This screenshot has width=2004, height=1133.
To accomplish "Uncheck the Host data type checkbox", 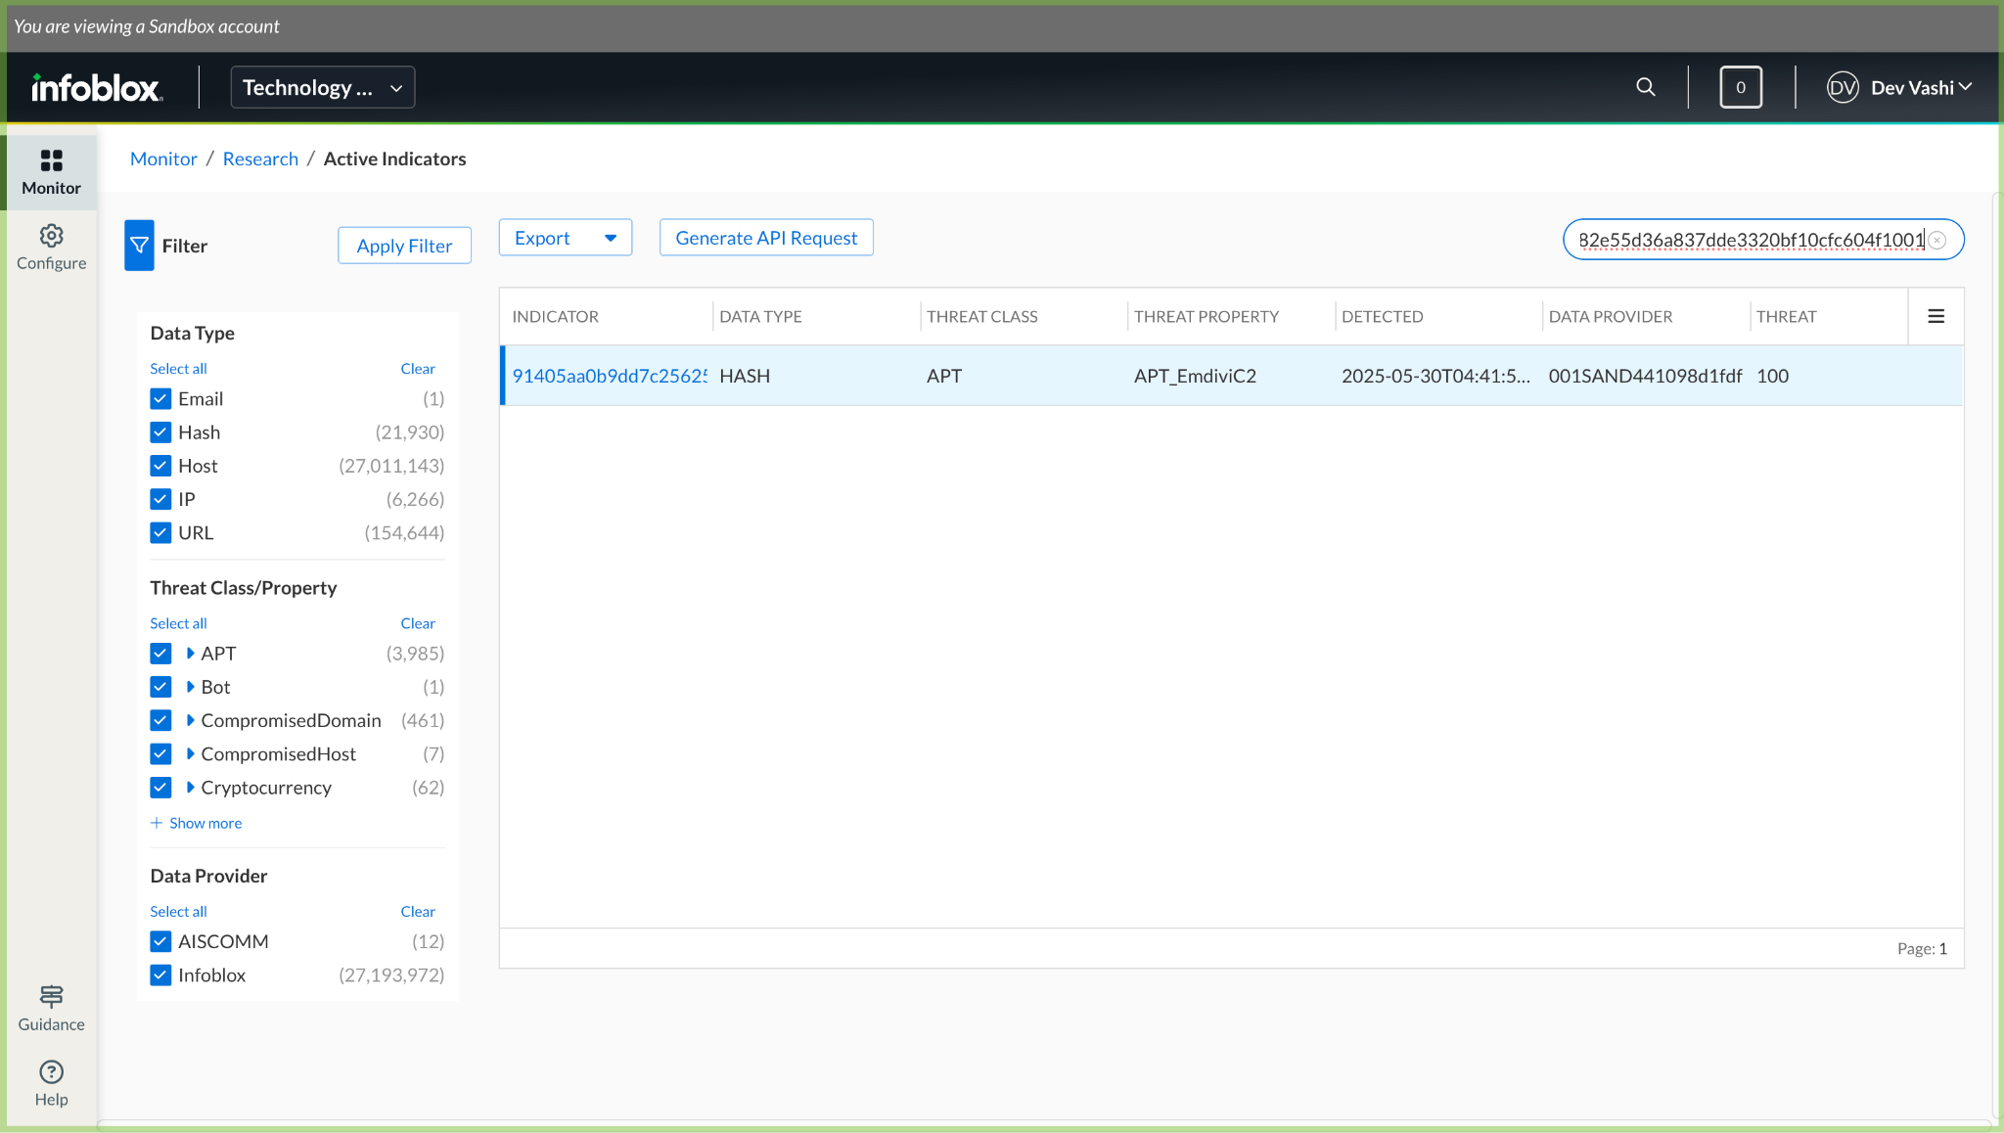I will tap(160, 466).
